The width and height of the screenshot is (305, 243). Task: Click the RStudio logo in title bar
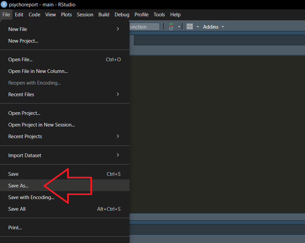coord(4,5)
